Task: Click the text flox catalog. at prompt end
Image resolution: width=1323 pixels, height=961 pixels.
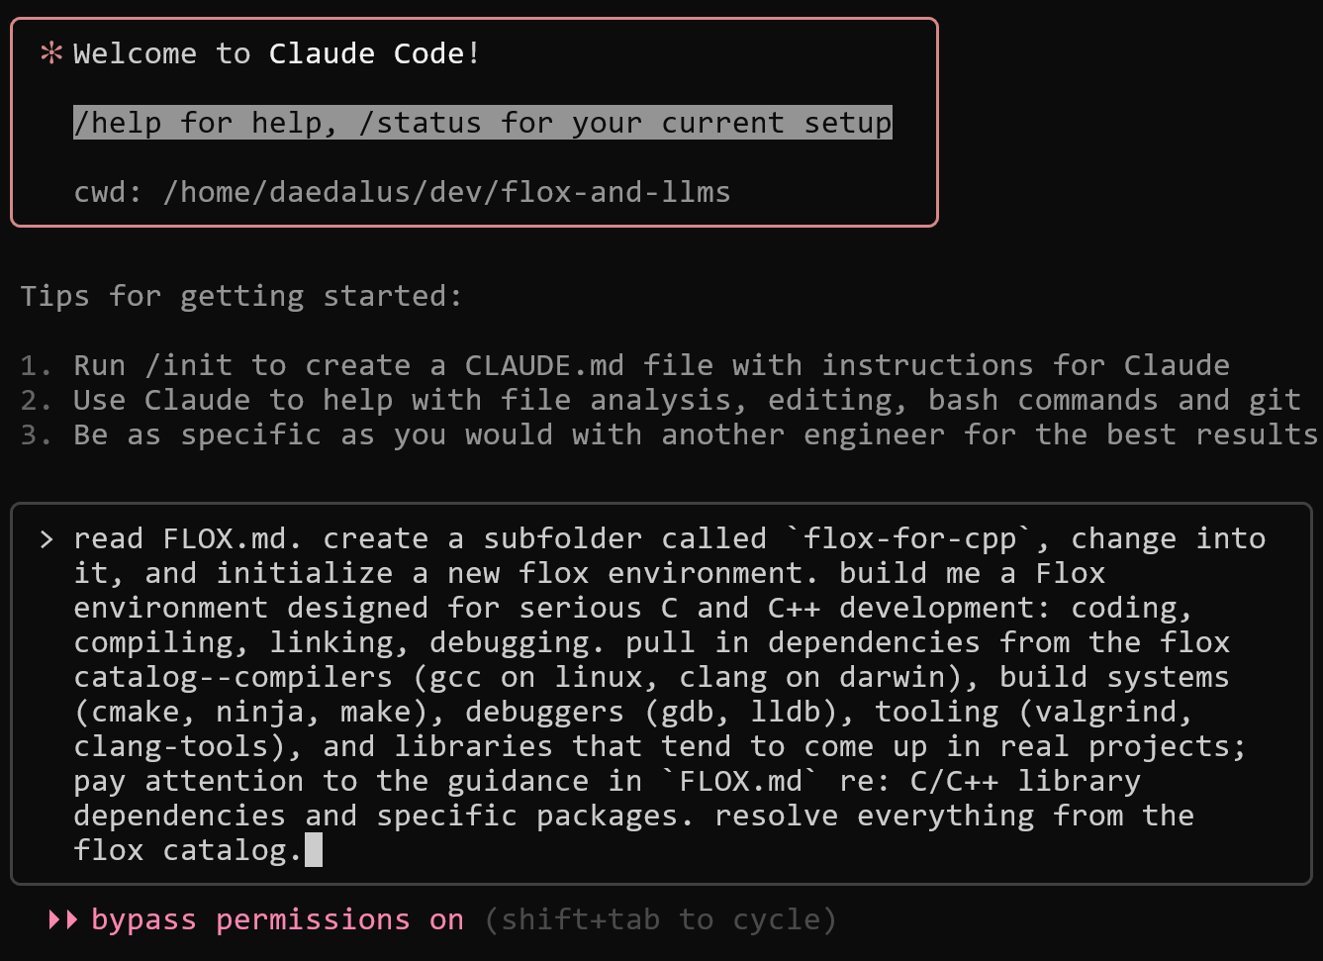Action: tap(187, 850)
